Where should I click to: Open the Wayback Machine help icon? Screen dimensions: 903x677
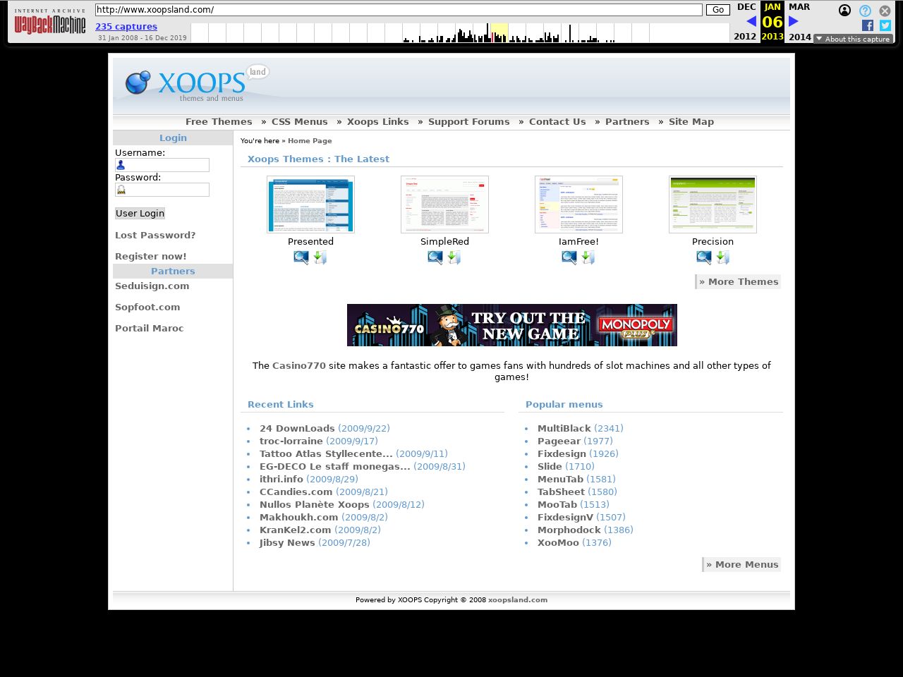coord(865,11)
